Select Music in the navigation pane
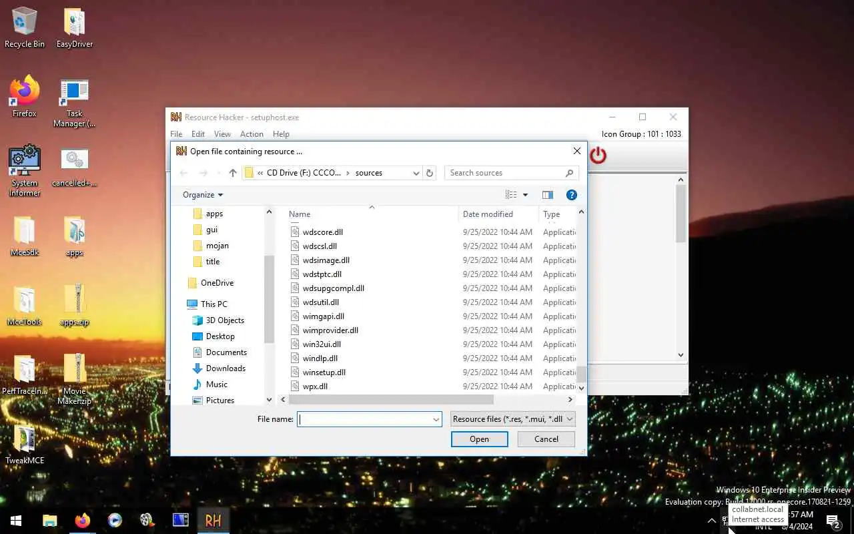Viewport: 854px width, 534px height. pyautogui.click(x=216, y=384)
